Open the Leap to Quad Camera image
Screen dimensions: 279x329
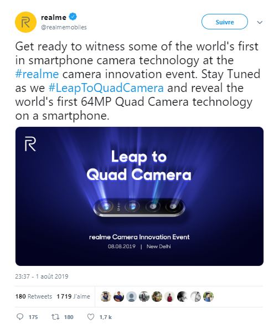pos(139,196)
